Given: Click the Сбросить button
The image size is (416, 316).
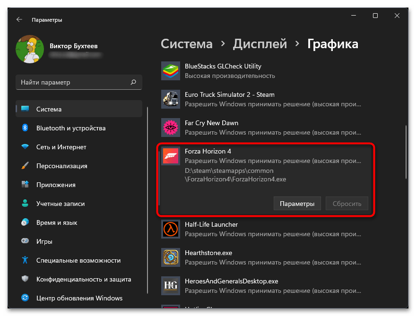Looking at the screenshot, I should tap(347, 203).
